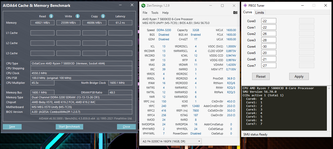Click Reset in PBO2 Tuner
The height and width of the screenshot is (149, 333).
click(x=261, y=76)
